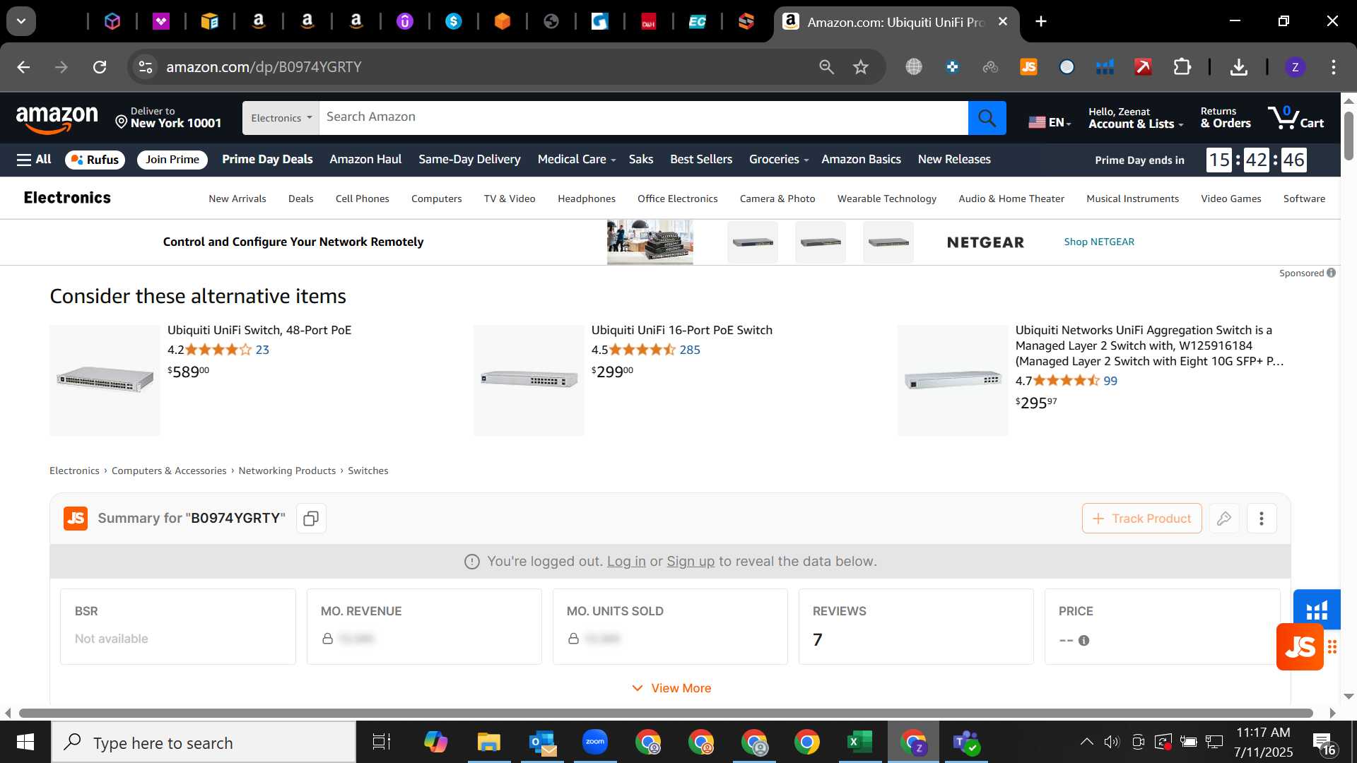The image size is (1357, 763).
Task: Open the browser extensions puzzle icon
Action: (x=1182, y=67)
